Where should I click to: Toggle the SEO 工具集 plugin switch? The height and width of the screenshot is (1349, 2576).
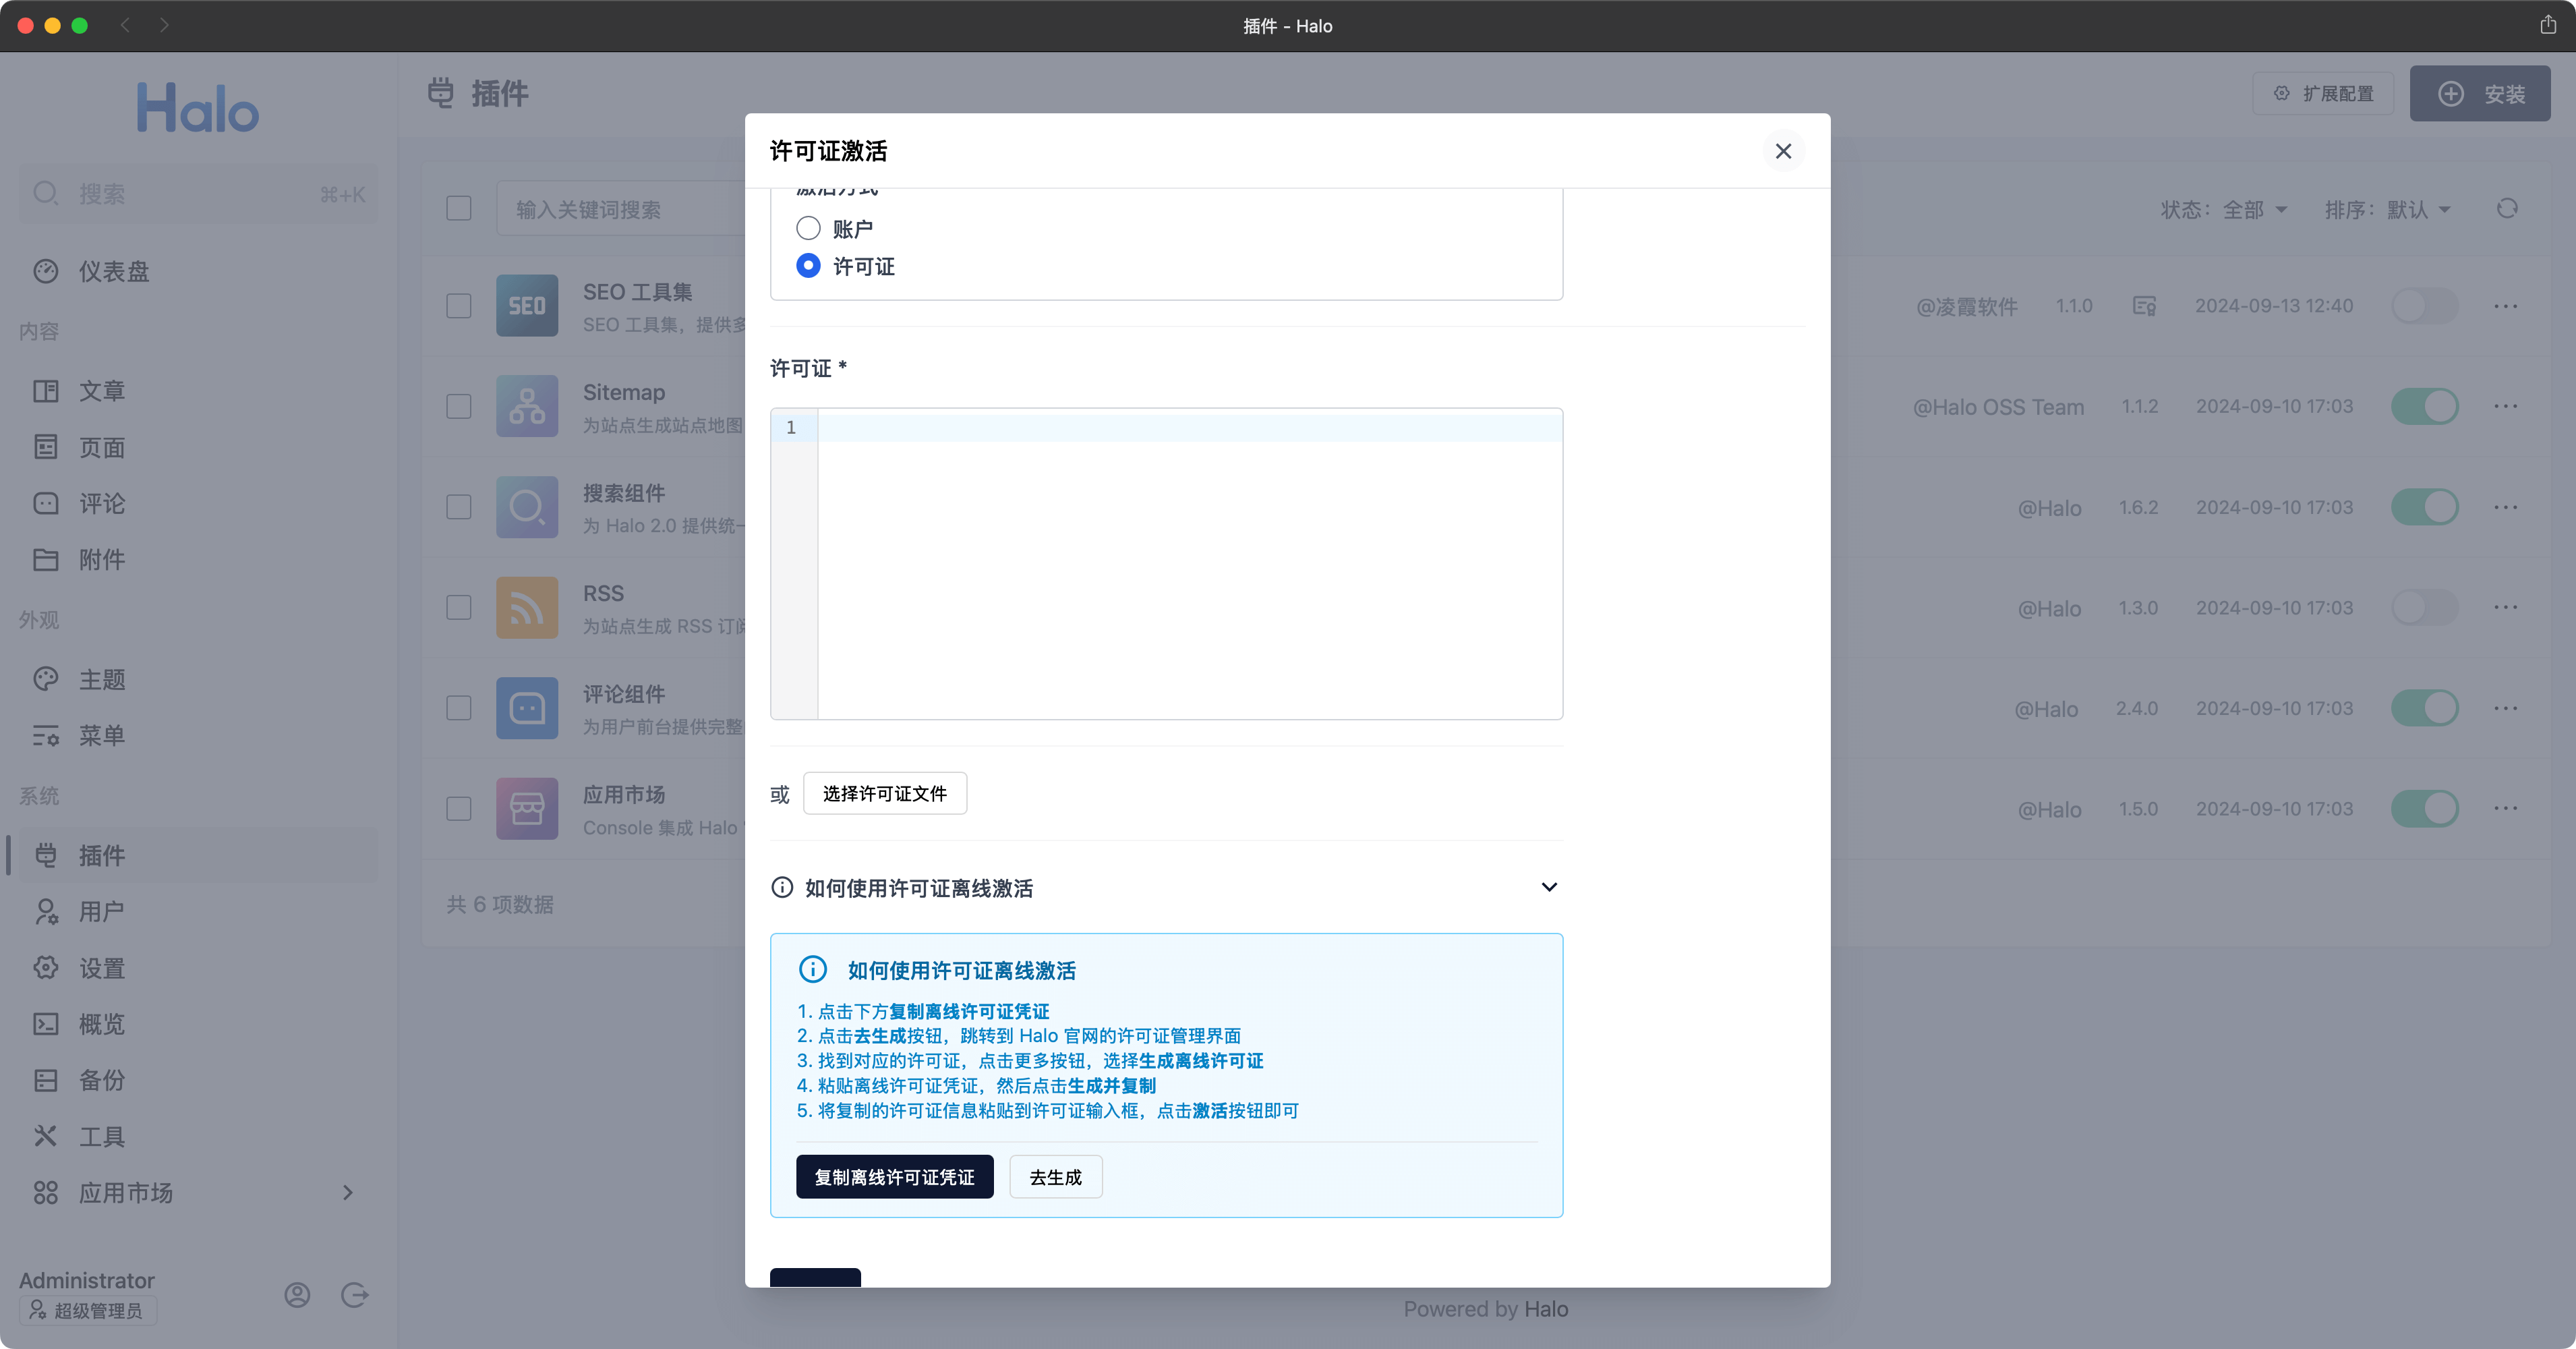[2424, 306]
